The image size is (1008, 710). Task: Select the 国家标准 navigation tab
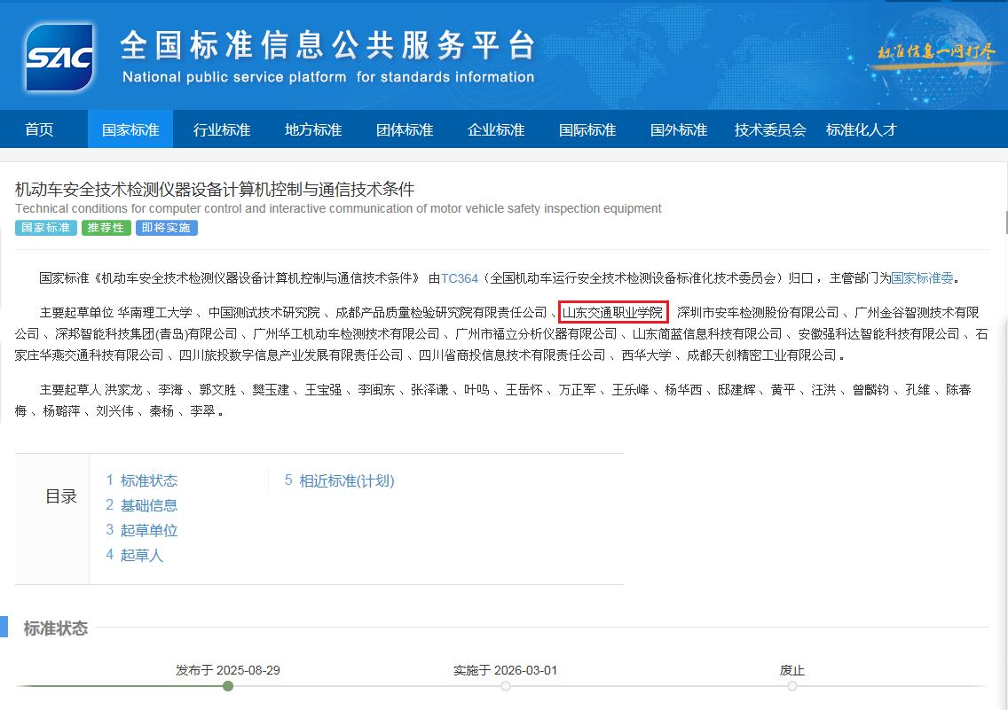pyautogui.click(x=130, y=129)
